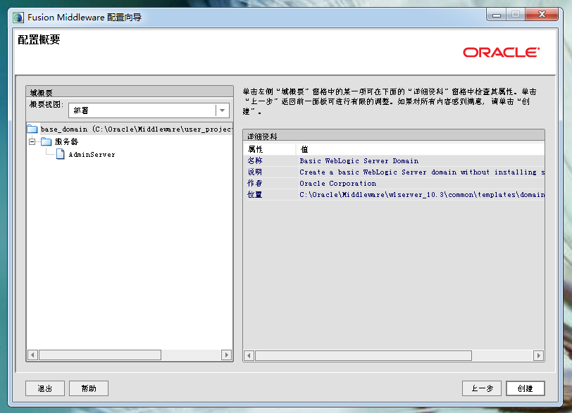
Task: Click left arrow of domain tree scrollbar
Action: click(32, 355)
